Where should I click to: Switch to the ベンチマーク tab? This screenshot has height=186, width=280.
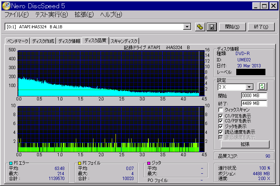pos(18,41)
